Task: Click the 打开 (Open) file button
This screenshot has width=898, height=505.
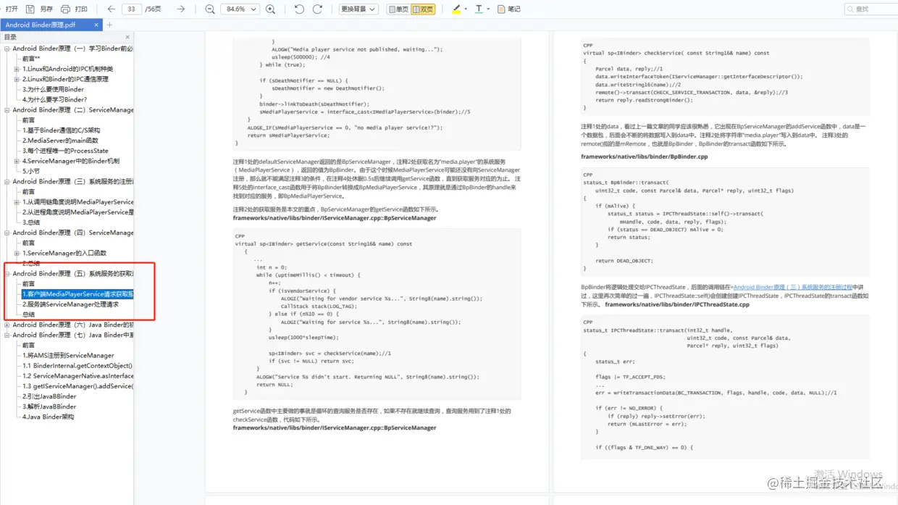Action: 12,9
